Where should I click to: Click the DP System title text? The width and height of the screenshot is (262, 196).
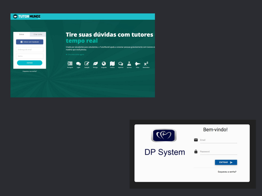tap(165, 152)
